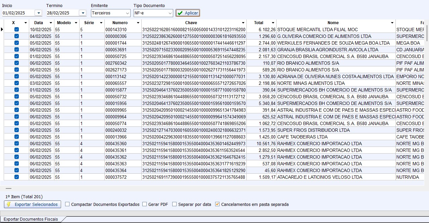Select chave cell ending 1223116200
The height and width of the screenshot is (223, 429).
(x=194, y=30)
